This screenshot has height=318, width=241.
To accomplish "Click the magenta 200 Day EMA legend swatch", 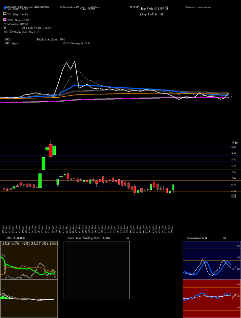I will pos(5,20).
